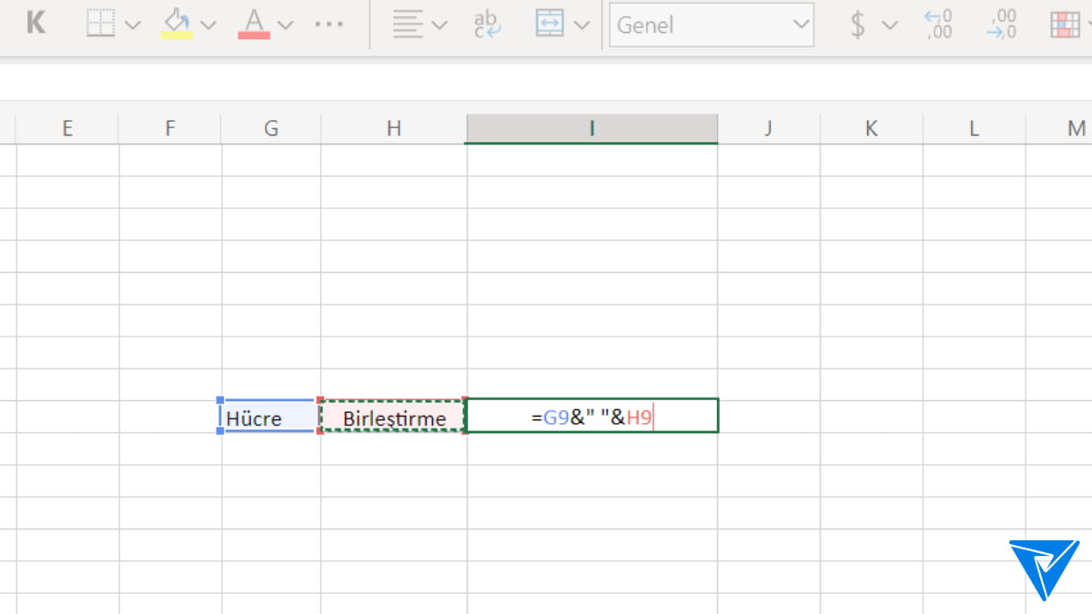The image size is (1092, 614).
Task: Expand the font color options arrow
Action: pos(286,25)
